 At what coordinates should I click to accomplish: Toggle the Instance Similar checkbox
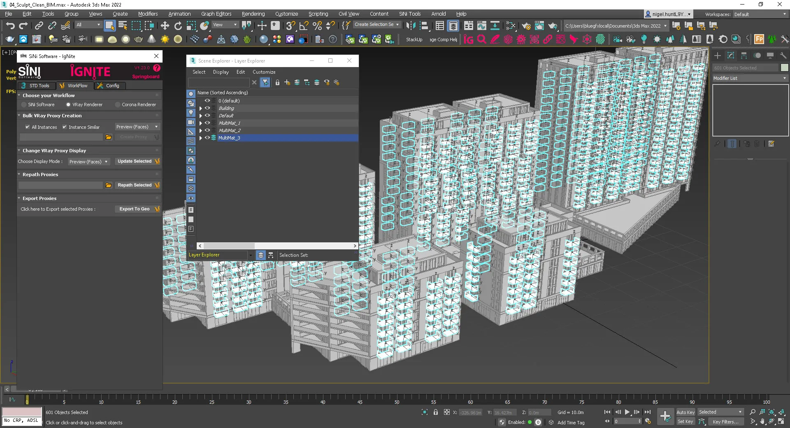[x=65, y=127]
